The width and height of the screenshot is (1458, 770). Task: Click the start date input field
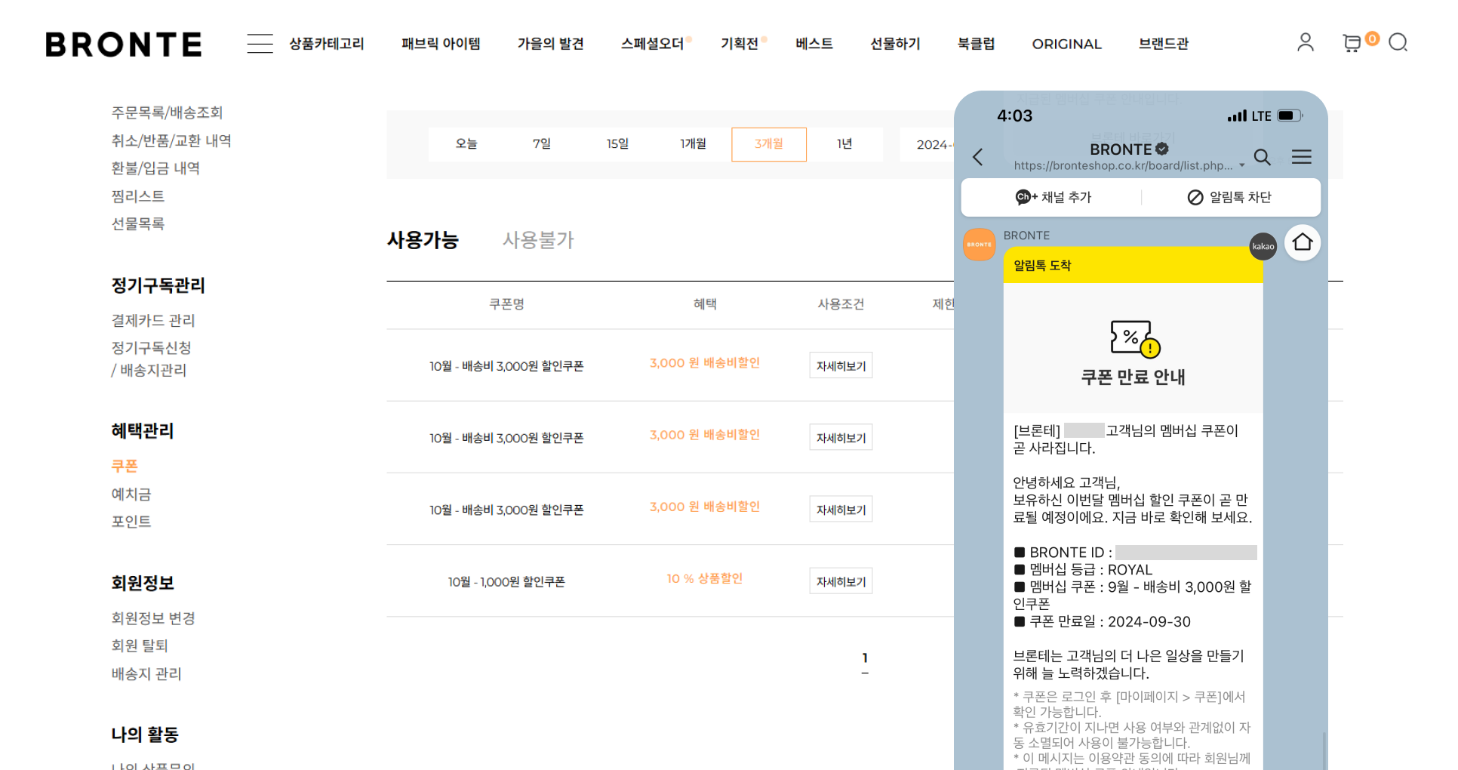point(927,144)
